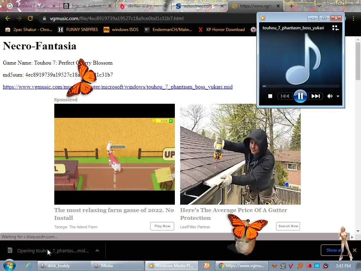Open a new browser tab

click(x=291, y=6)
